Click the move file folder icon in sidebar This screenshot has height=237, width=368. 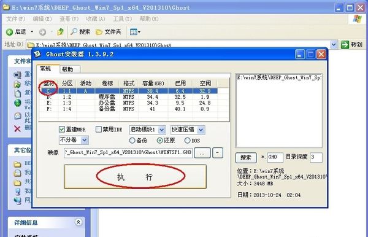point(17,84)
